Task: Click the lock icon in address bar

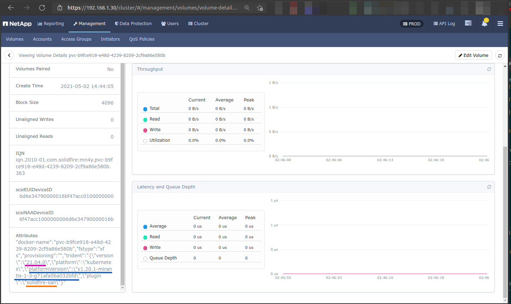Action: [x=59, y=8]
